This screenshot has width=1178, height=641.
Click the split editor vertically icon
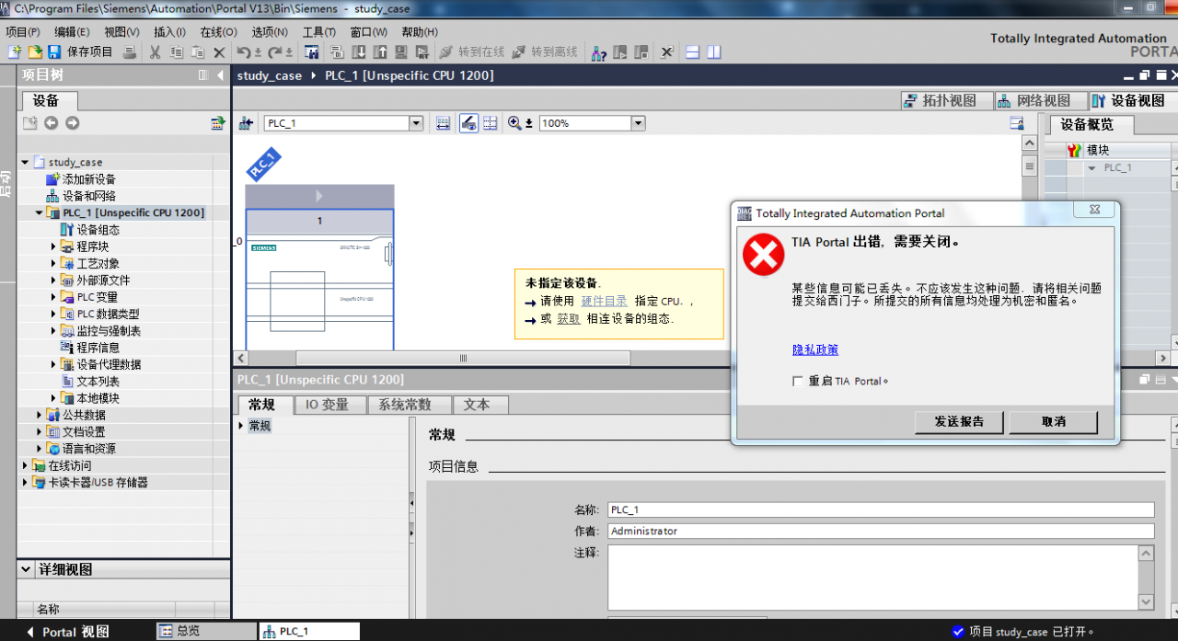[713, 52]
